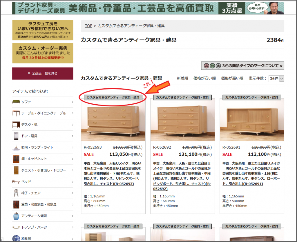Click the door knob parts icon

(16, 227)
